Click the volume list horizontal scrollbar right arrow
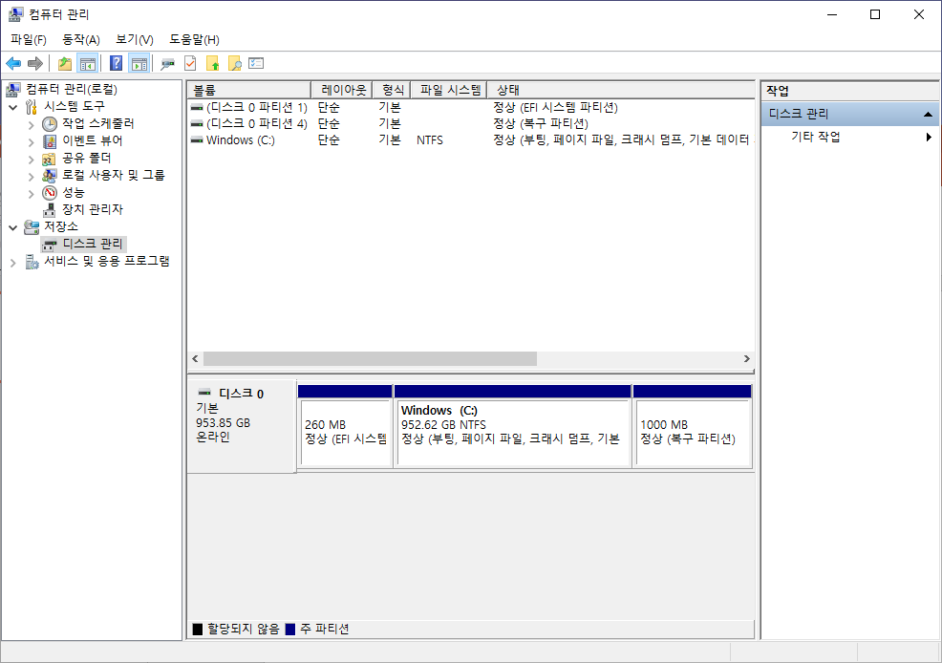Screen dimensions: 942x663 coord(747,358)
